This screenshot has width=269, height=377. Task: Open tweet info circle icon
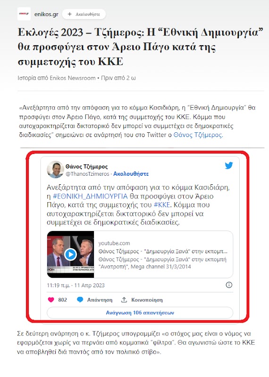229,285
